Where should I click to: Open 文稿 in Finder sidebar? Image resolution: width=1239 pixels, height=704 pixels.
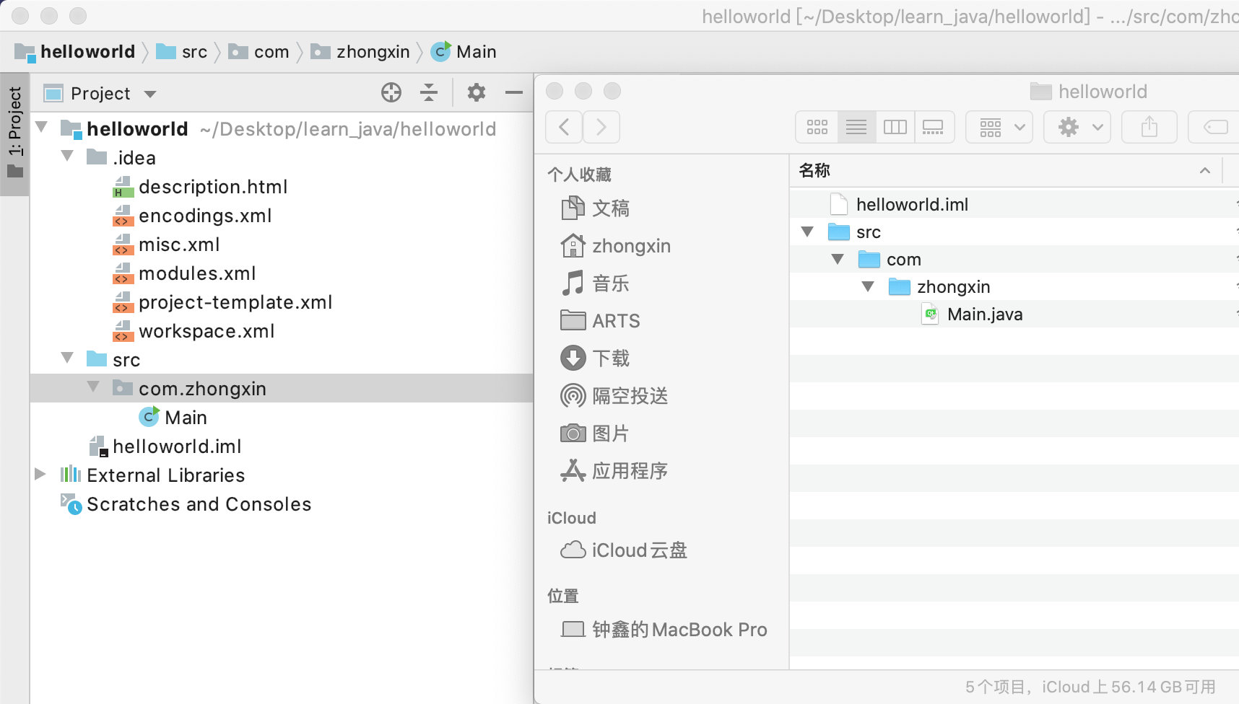coord(596,208)
